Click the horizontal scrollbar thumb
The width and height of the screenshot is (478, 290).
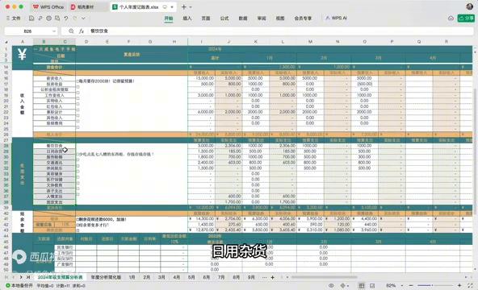(x=324, y=277)
